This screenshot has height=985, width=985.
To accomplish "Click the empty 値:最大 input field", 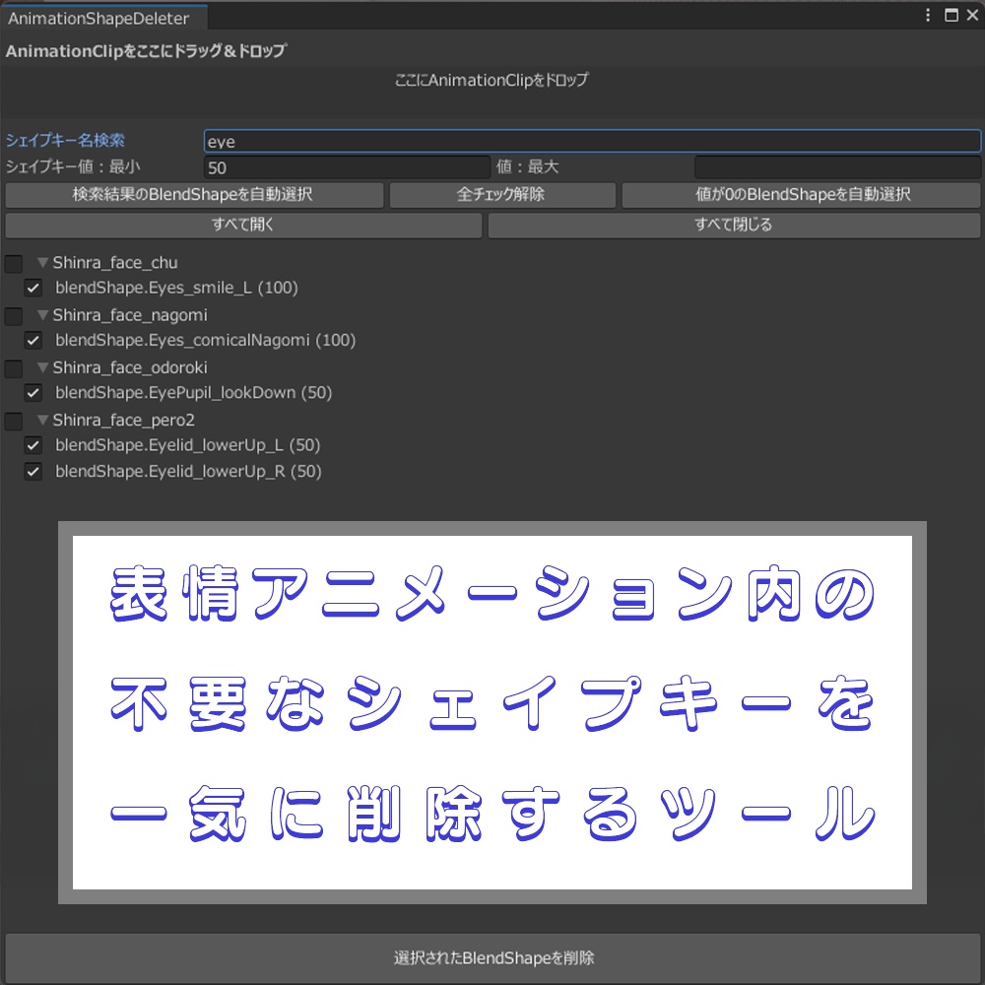I will point(837,167).
